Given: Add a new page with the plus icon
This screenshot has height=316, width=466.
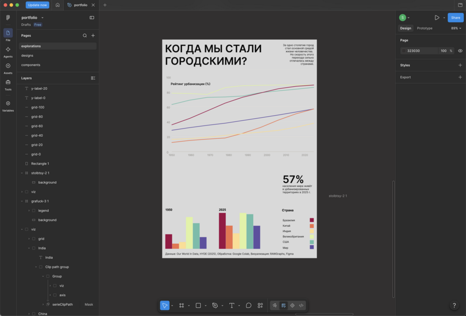Looking at the screenshot, I should (93, 36).
